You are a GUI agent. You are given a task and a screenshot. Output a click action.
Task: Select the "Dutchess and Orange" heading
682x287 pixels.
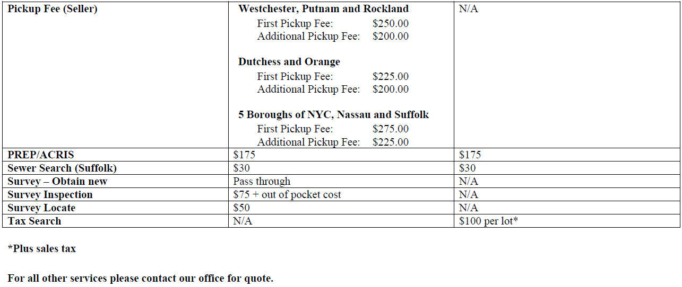(x=289, y=62)
